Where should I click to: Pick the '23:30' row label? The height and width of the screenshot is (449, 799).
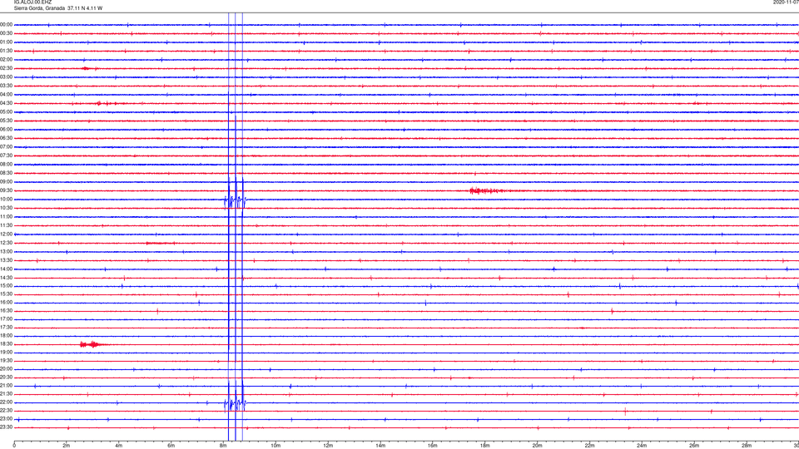click(x=6, y=427)
